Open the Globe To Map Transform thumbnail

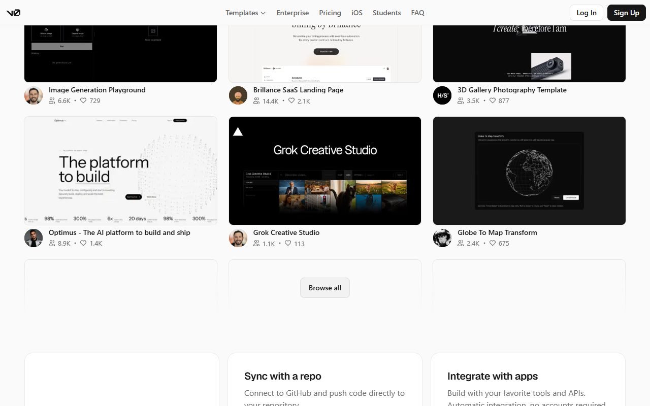(x=529, y=171)
